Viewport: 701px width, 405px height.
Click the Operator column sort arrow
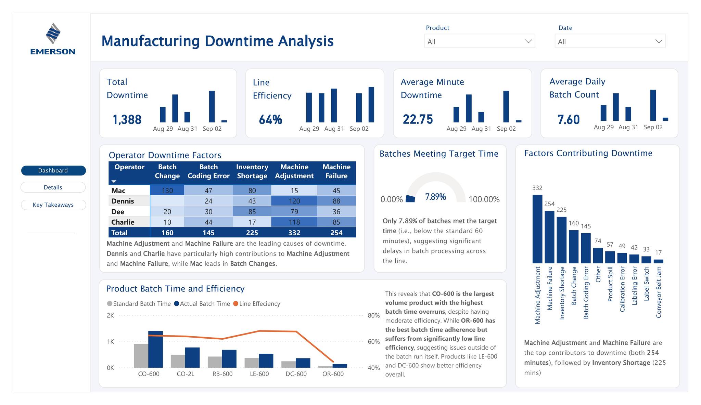tap(114, 181)
